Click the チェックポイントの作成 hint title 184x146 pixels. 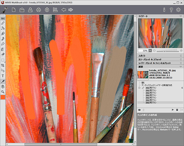click(147, 115)
